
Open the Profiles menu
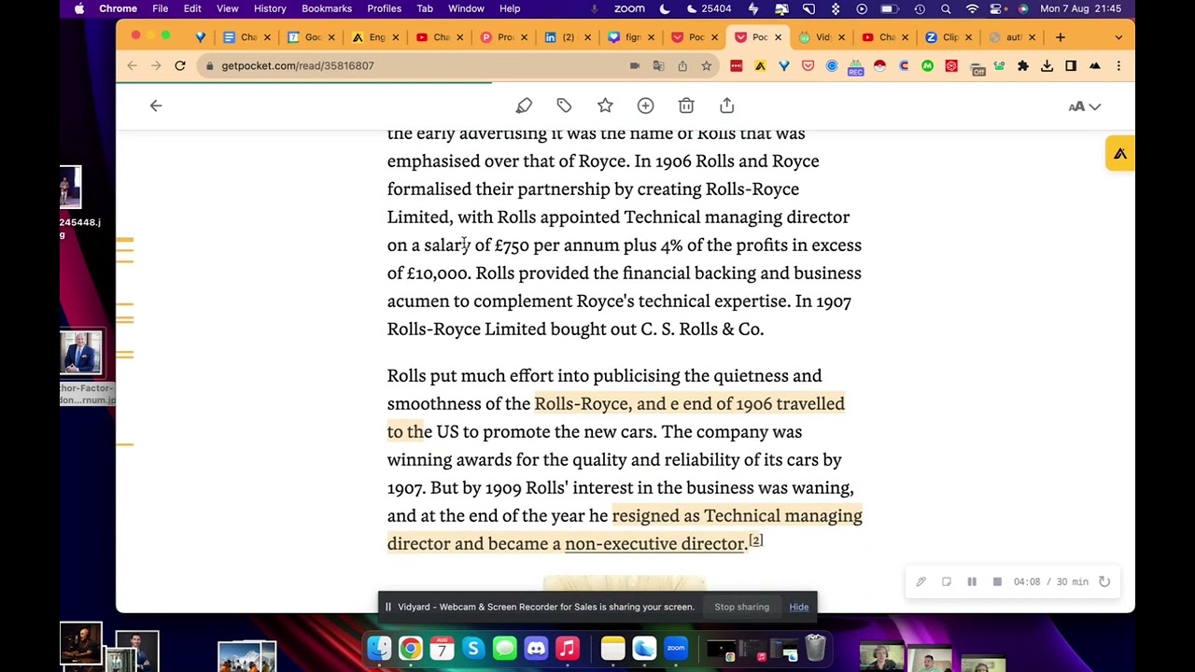[384, 8]
